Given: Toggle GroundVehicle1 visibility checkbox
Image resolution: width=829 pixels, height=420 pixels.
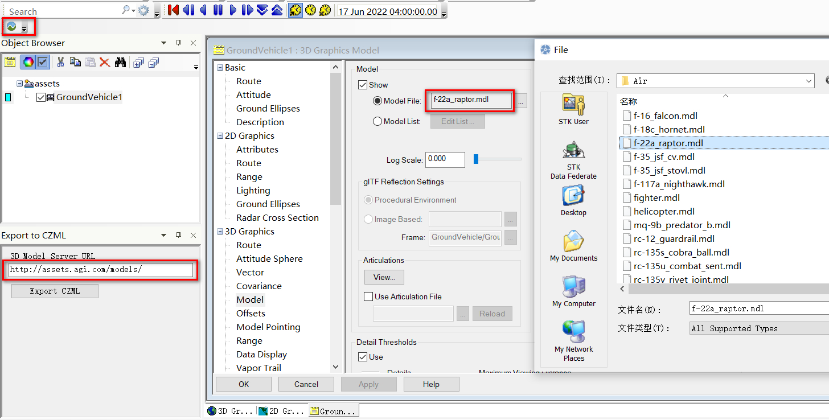Looking at the screenshot, I should point(40,97).
